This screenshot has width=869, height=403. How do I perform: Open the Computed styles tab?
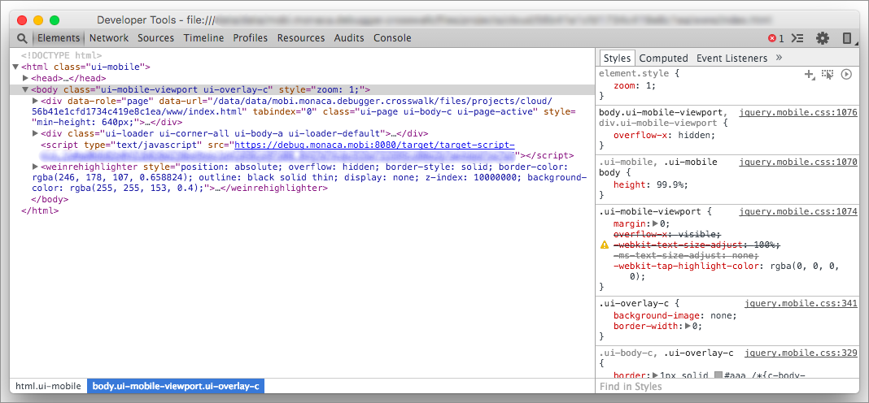click(663, 58)
